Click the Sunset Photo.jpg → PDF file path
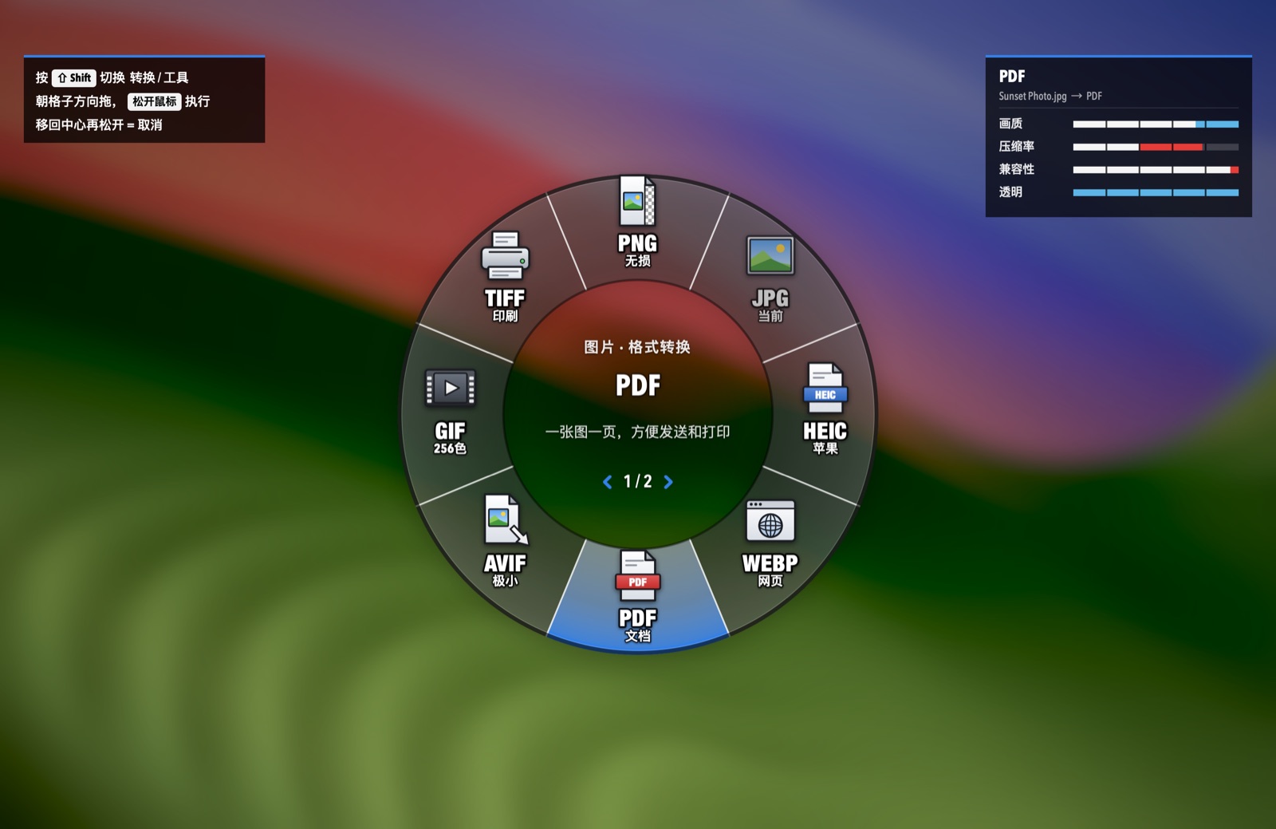Screen dimensions: 1276x829 [1050, 96]
